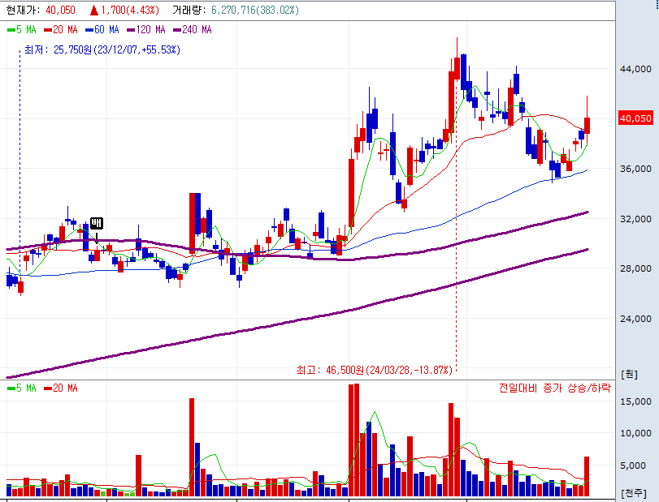Click the 20 MA legend in volume panel
Viewport: 659px width, 502px height.
point(61,388)
